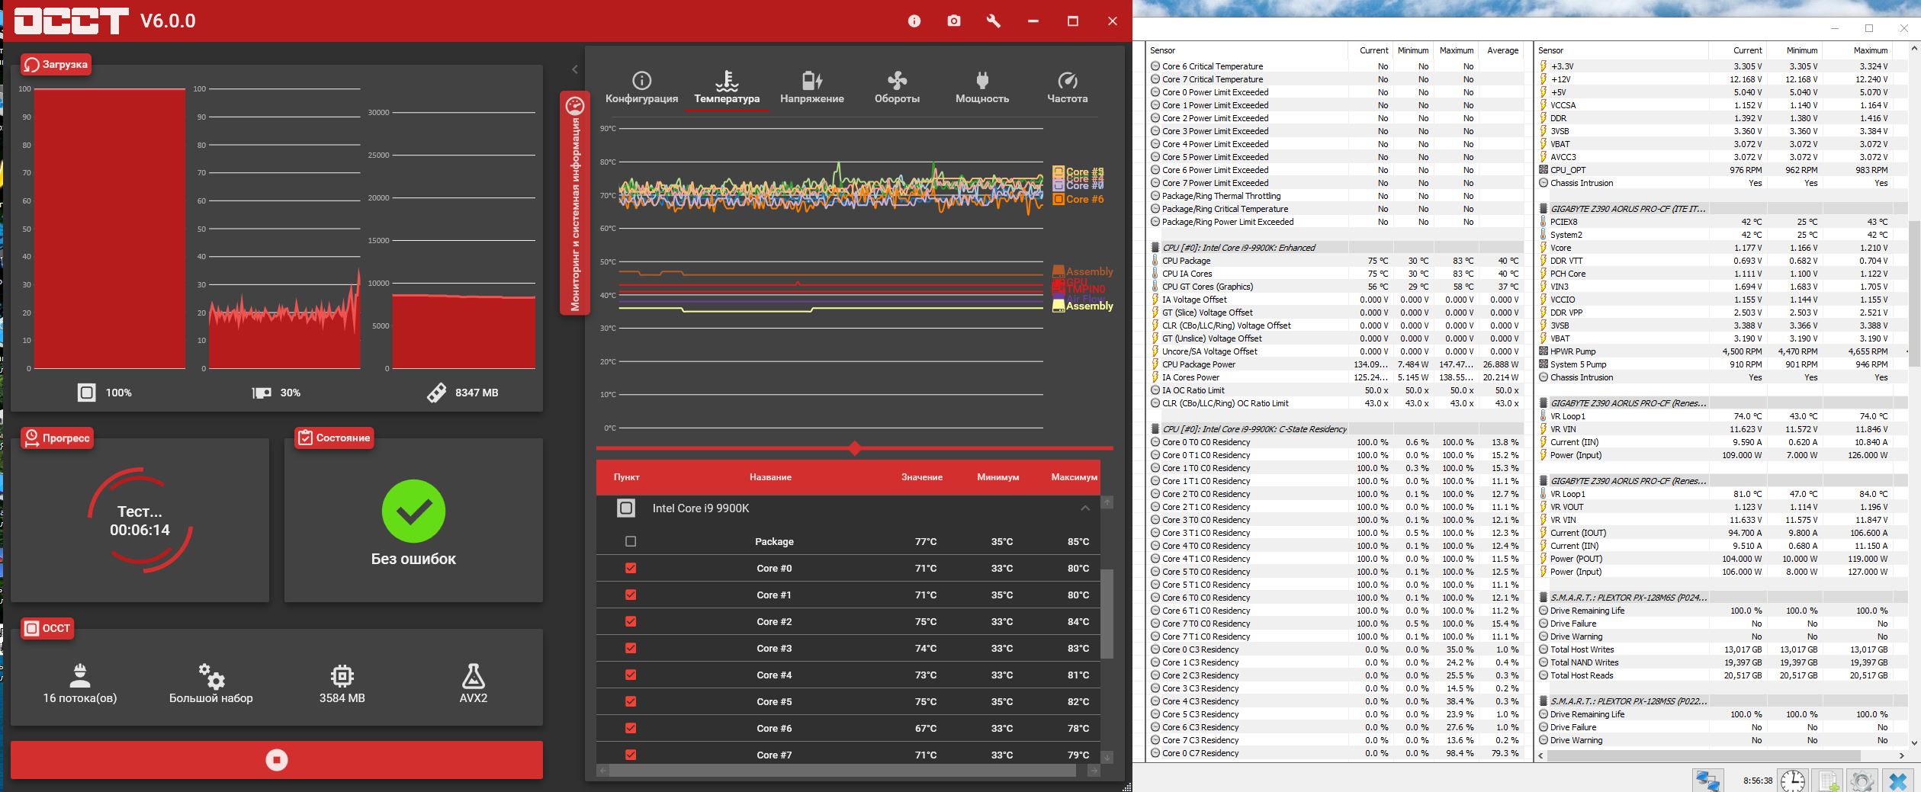Stop the running OCCT test
This screenshot has width=1921, height=792.
tap(276, 760)
